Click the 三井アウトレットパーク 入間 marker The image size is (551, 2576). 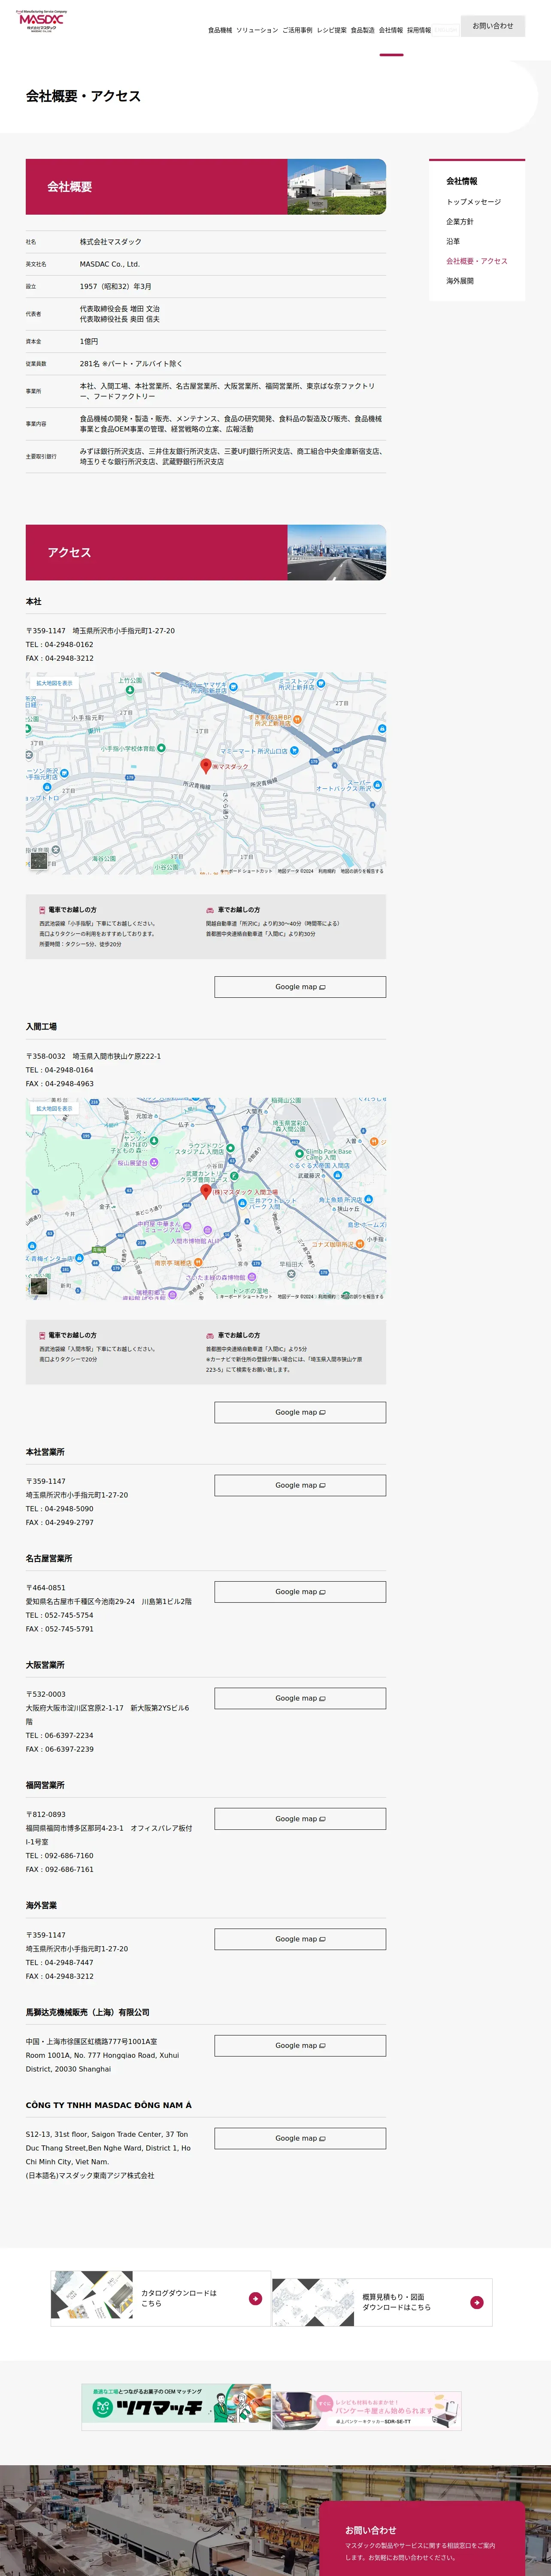[x=242, y=1203]
